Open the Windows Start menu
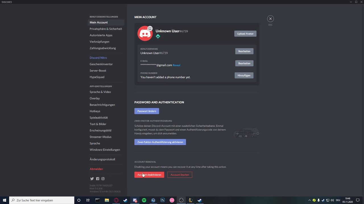 click(5, 200)
